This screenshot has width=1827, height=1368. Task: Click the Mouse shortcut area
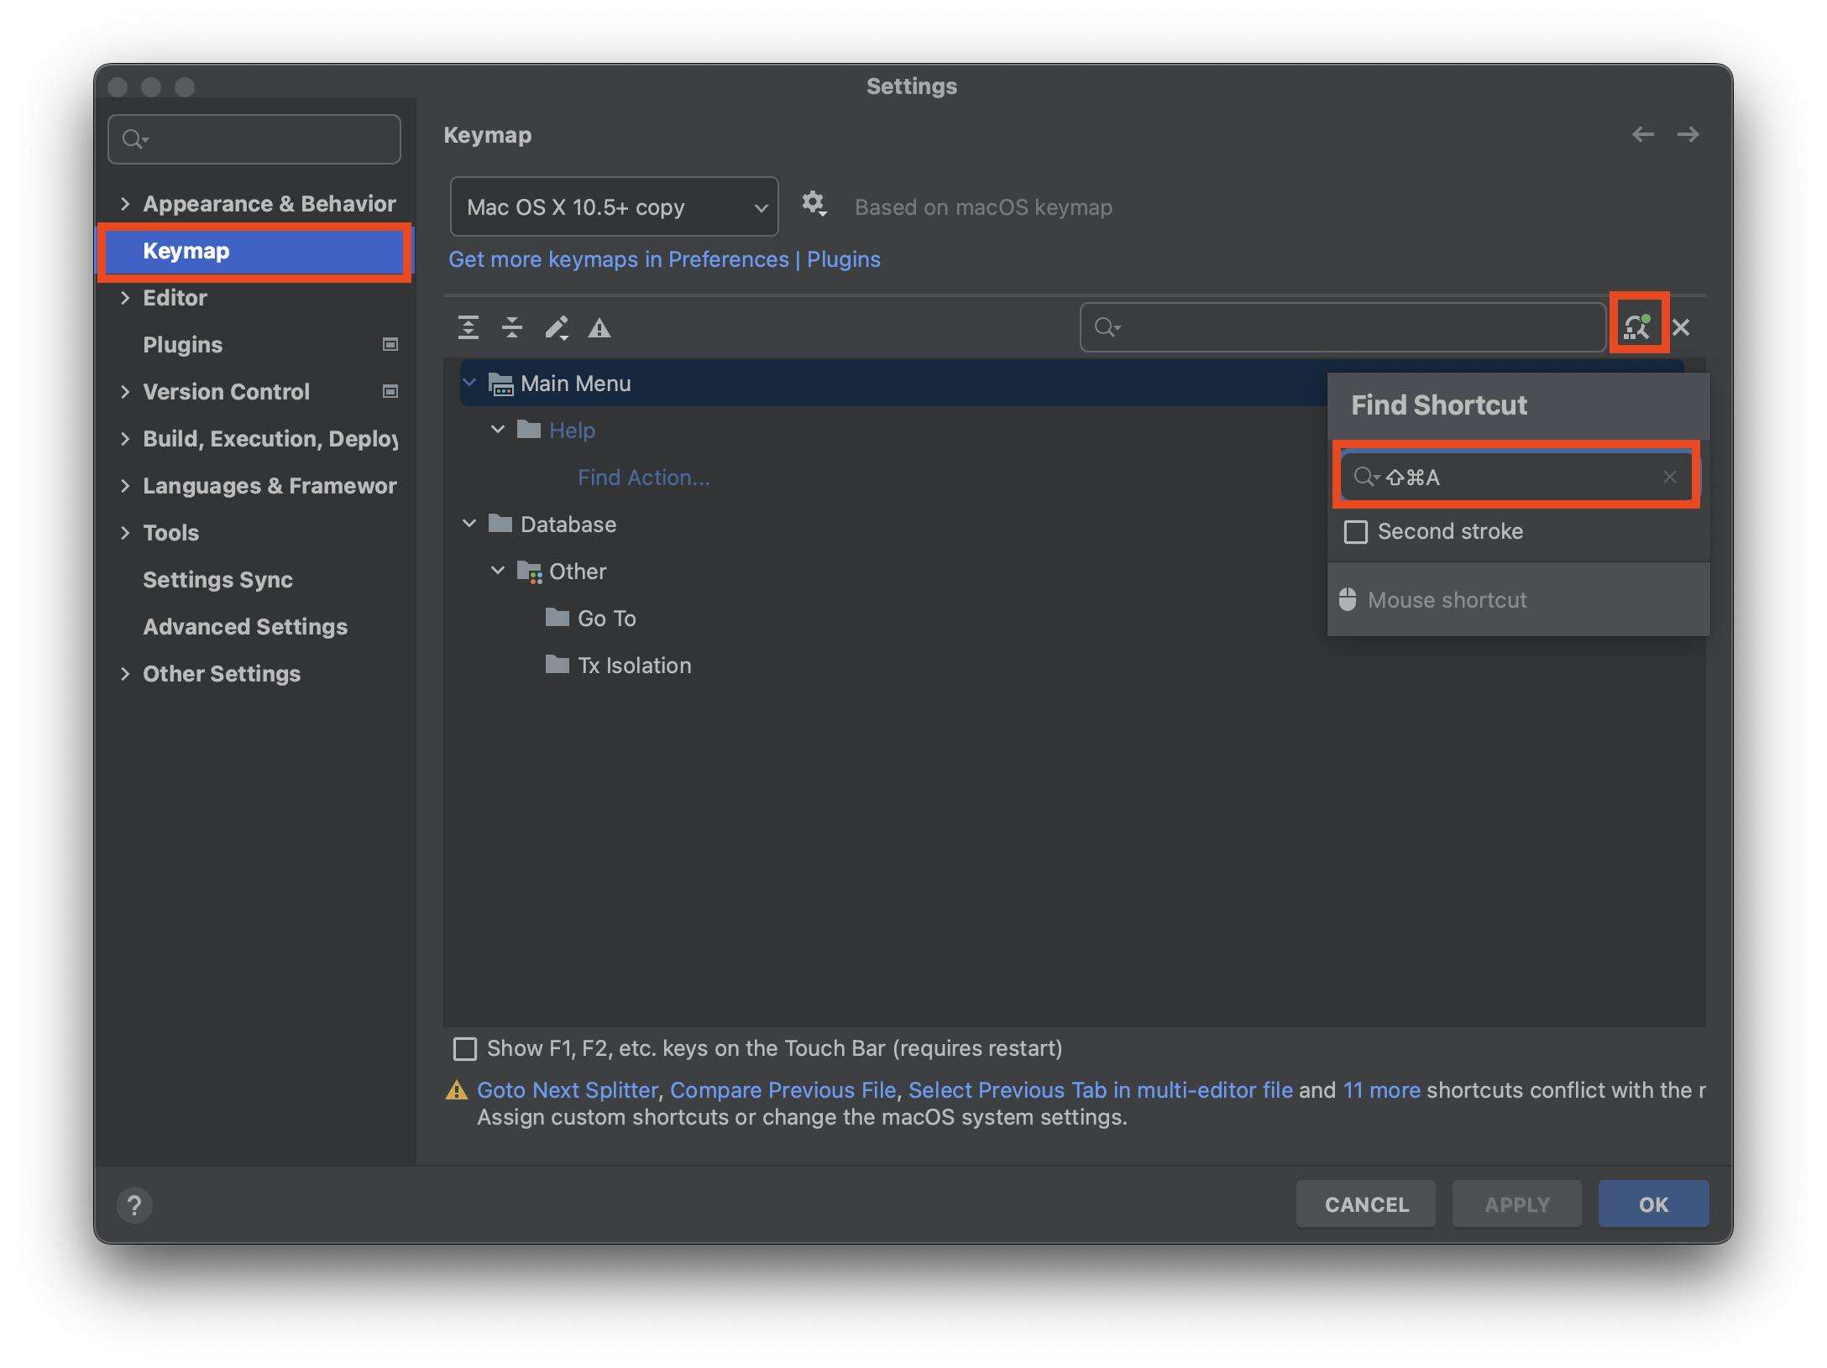pyautogui.click(x=1447, y=600)
